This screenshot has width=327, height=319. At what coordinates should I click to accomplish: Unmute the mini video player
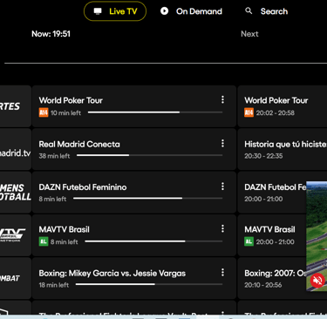[317, 281]
